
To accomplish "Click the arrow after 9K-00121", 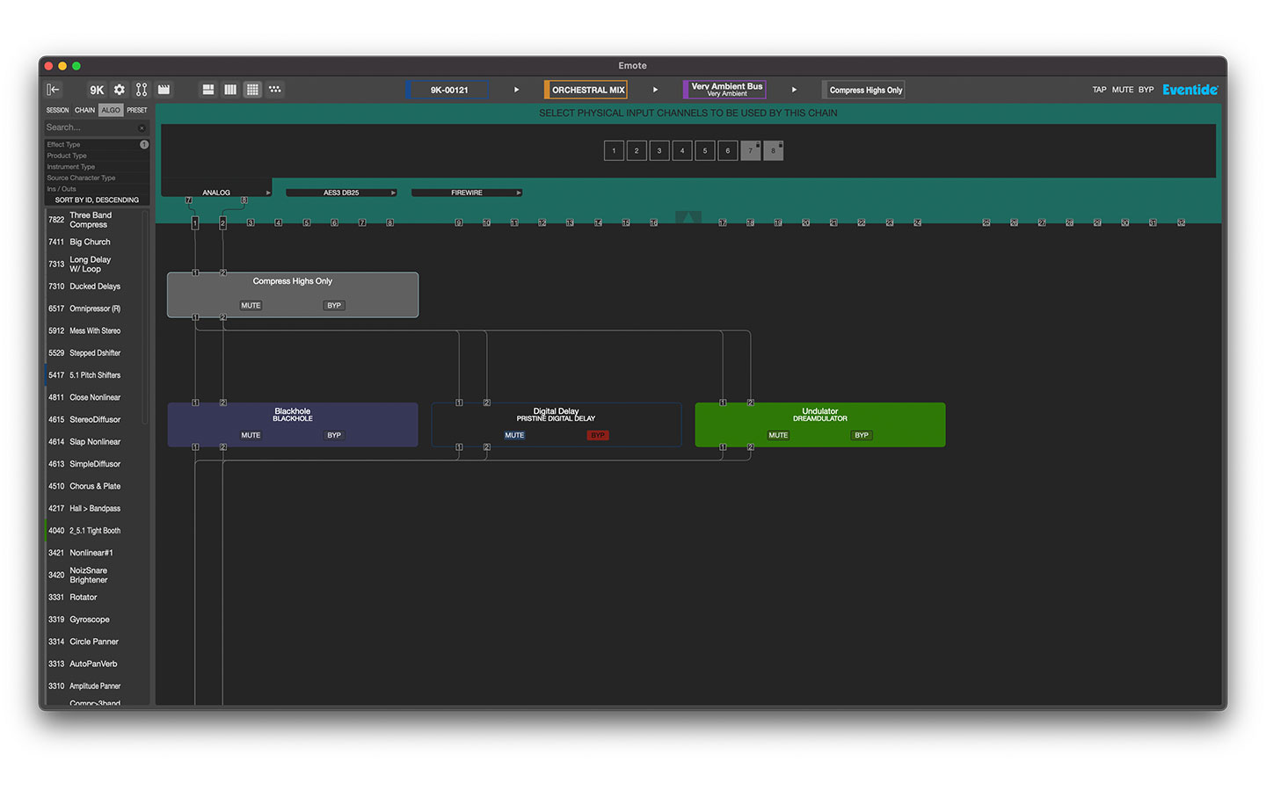I will pyautogui.click(x=516, y=90).
